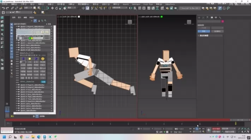Click the Redo arrow in main toolbar

[x=7, y=8]
